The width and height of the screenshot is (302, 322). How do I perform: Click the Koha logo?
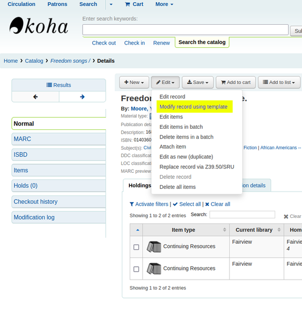[x=39, y=26]
